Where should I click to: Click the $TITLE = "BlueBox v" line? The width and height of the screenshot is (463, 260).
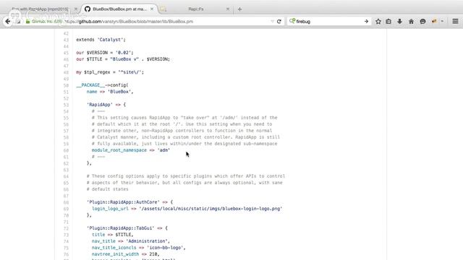click(123, 59)
